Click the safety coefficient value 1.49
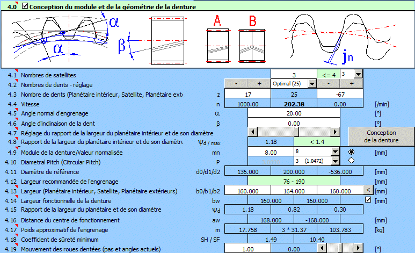The width and height of the screenshot is (415, 253). click(x=271, y=240)
